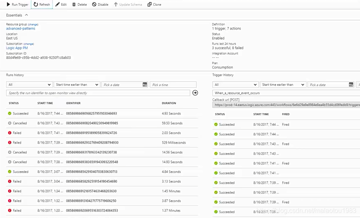Click green check icon of 4.84 Seconds run
The height and width of the screenshot is (218, 360).
pyautogui.click(x=10, y=172)
